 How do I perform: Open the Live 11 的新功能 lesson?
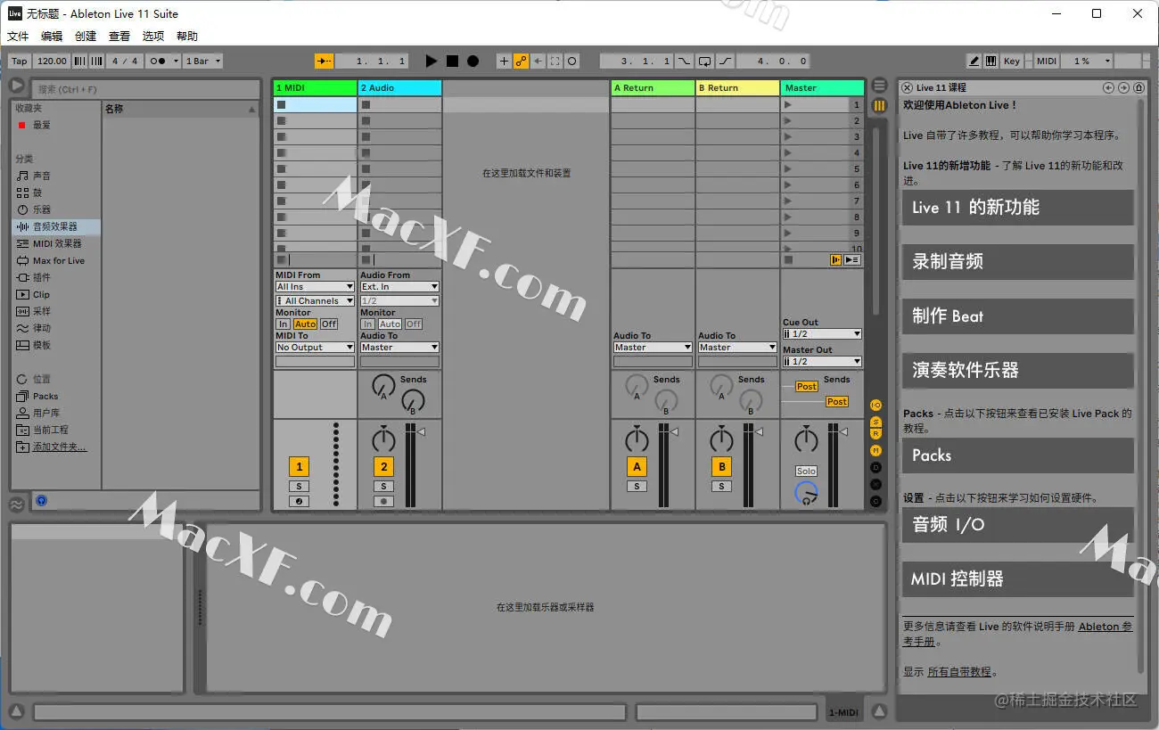(x=1017, y=208)
